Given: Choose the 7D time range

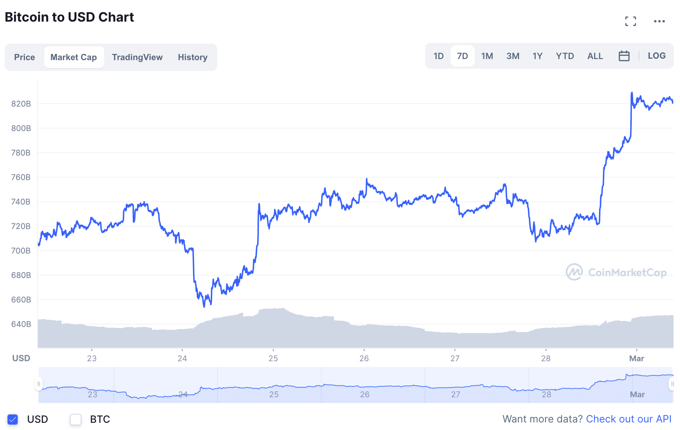Looking at the screenshot, I should (x=462, y=56).
